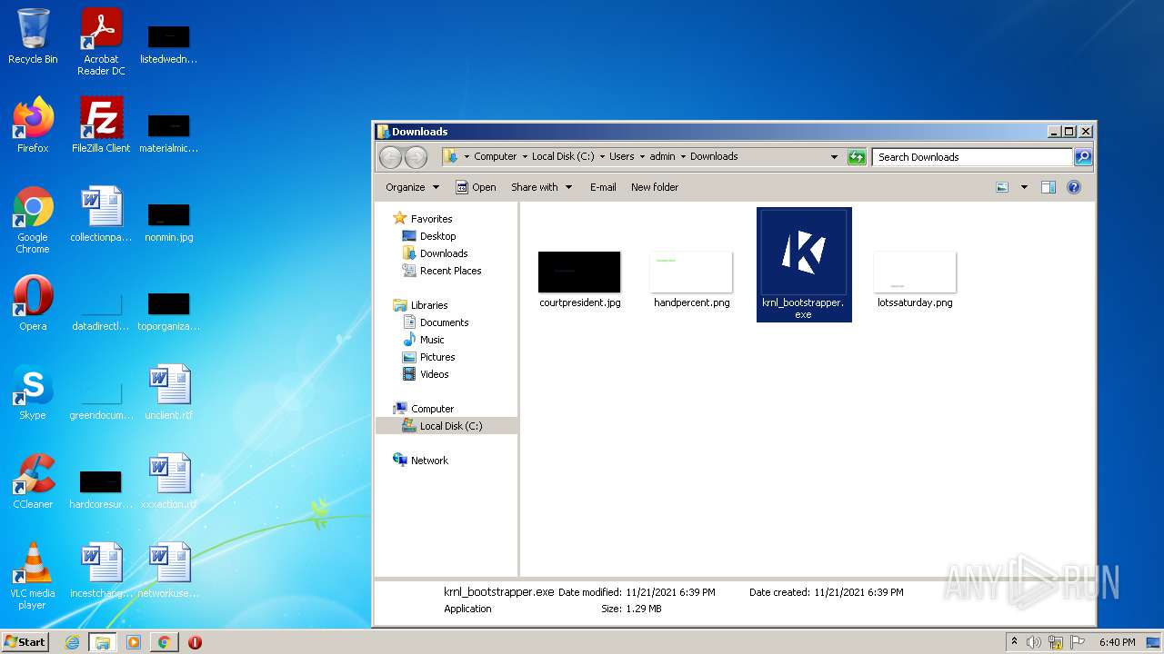Open Google Chrome desktop shortcut

tap(33, 220)
